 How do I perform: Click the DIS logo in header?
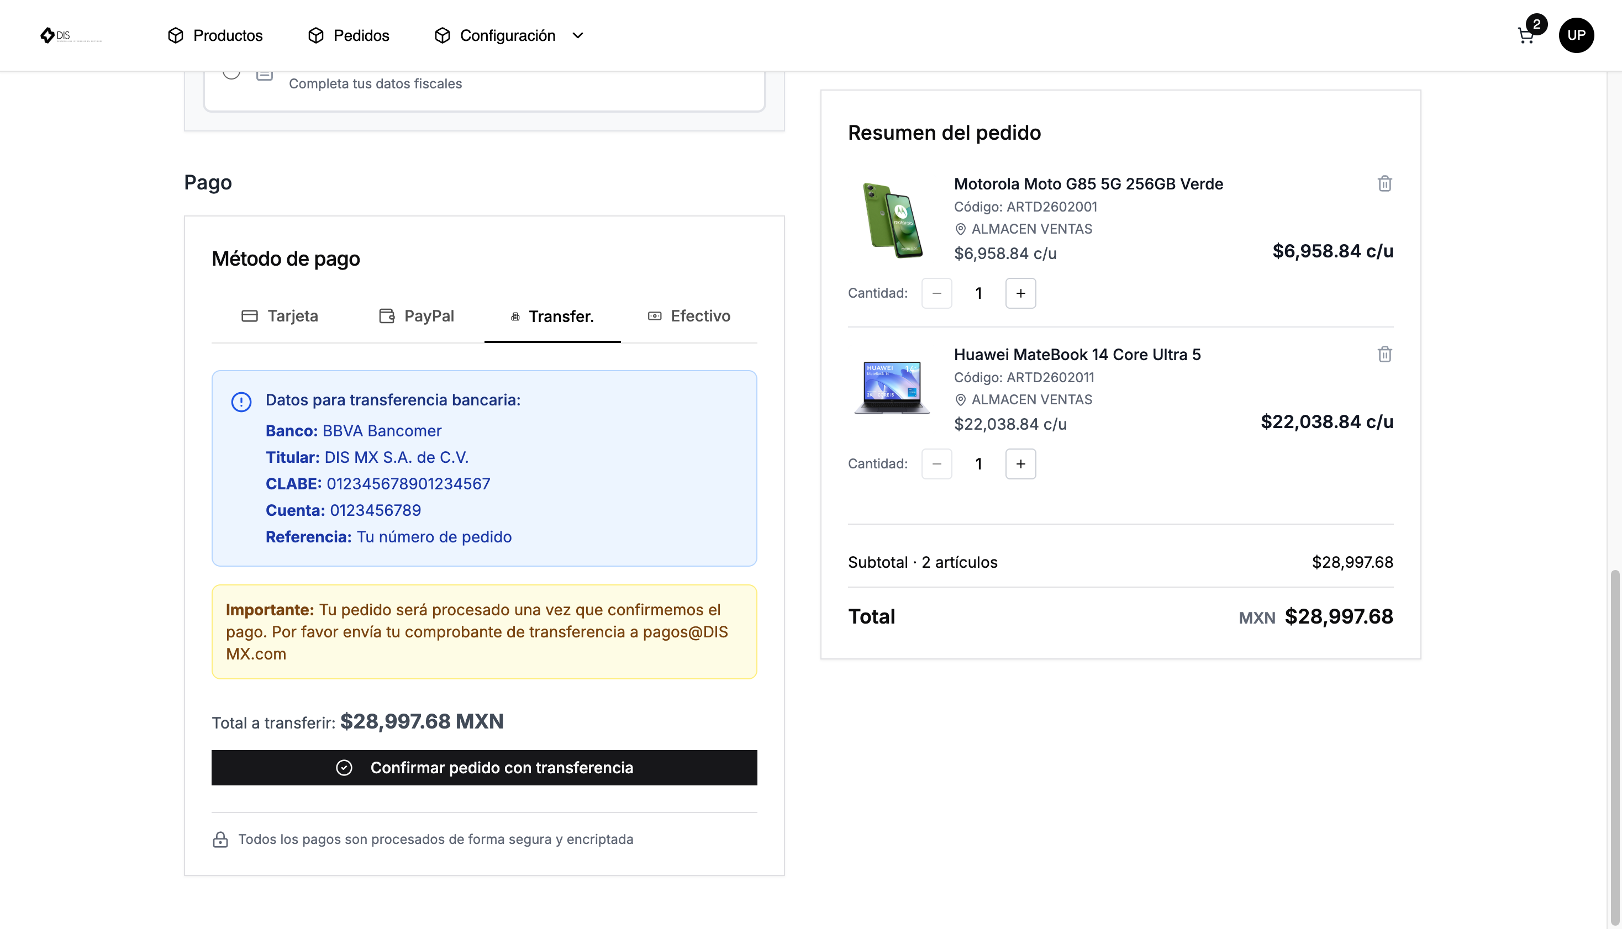[70, 35]
